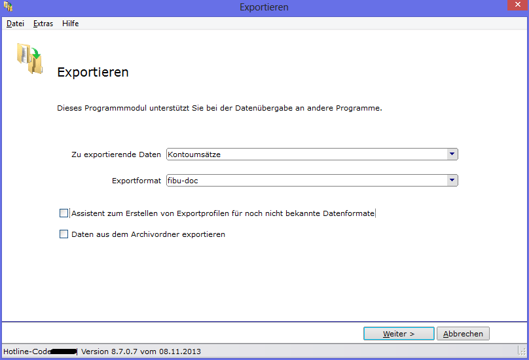Click the Zu exportierende Daten label
Screen dimensions: 529x360
coord(116,154)
